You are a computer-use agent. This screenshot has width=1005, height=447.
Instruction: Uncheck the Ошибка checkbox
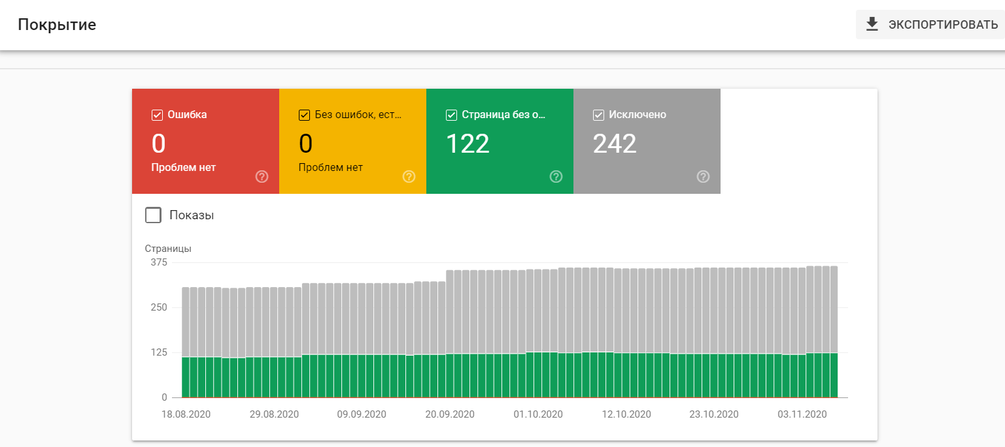tap(157, 115)
